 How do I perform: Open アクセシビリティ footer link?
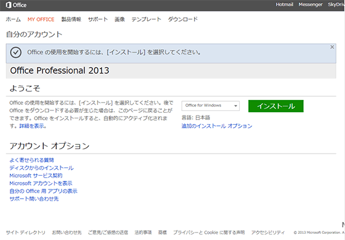pos(268,233)
